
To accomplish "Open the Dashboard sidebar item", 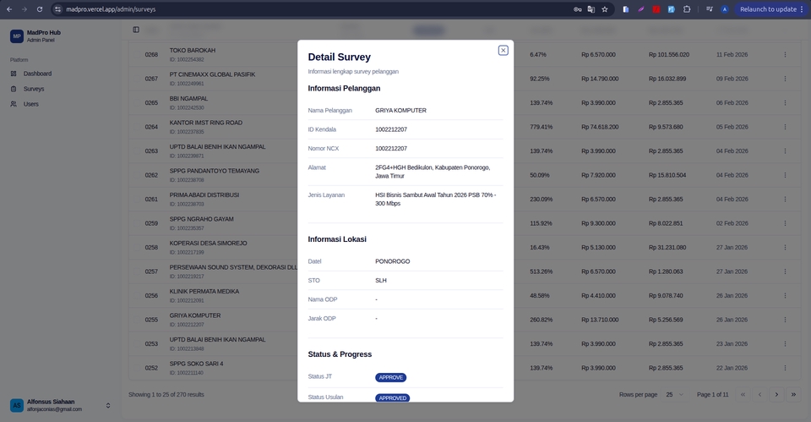I will [37, 74].
